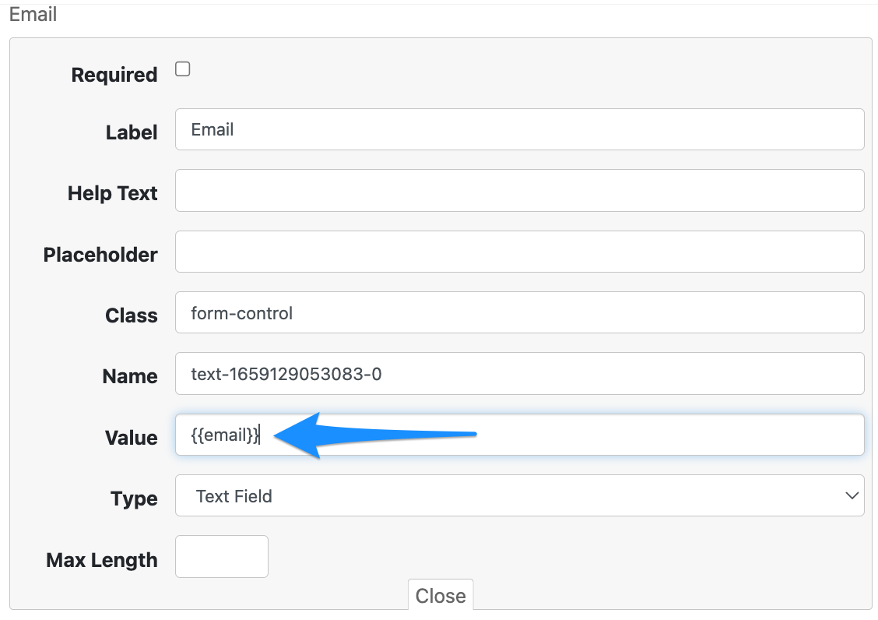Click the bold Max Length label

click(x=102, y=560)
